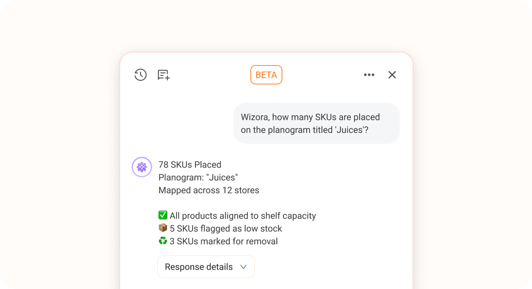Click the chevron arrow beside Response details
Image resolution: width=532 pixels, height=289 pixels.
[x=243, y=267]
